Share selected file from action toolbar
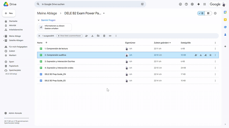This screenshot has height=128, width=229. [x=86, y=36]
